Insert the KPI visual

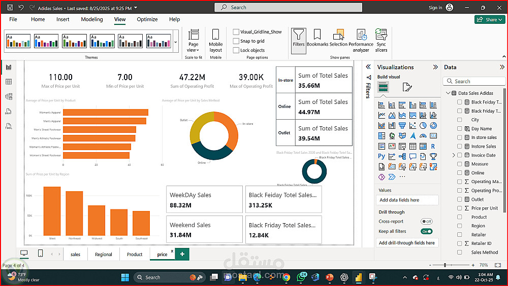point(392,146)
